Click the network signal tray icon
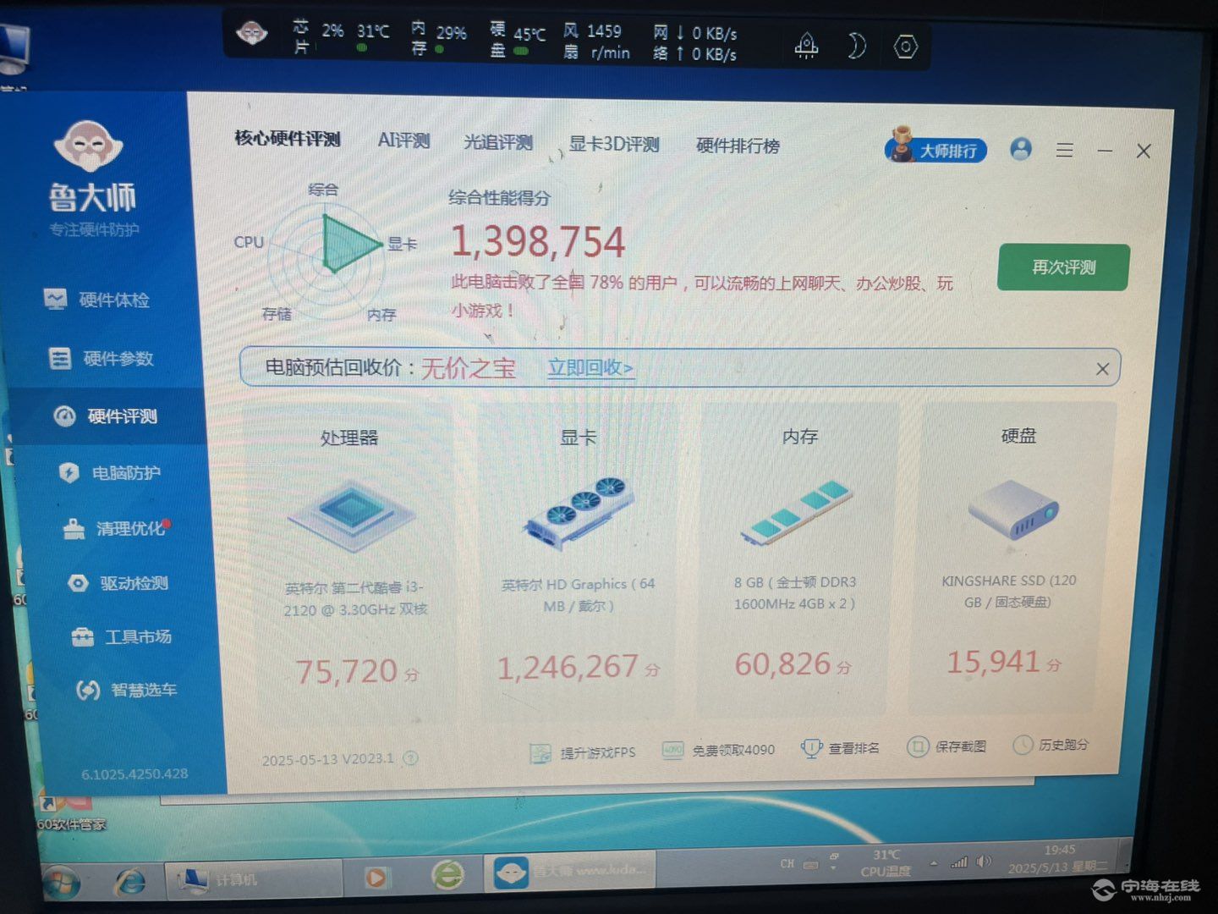 (958, 862)
